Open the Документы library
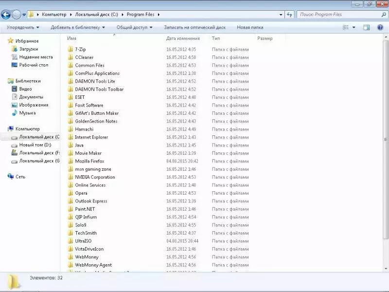 31,97
